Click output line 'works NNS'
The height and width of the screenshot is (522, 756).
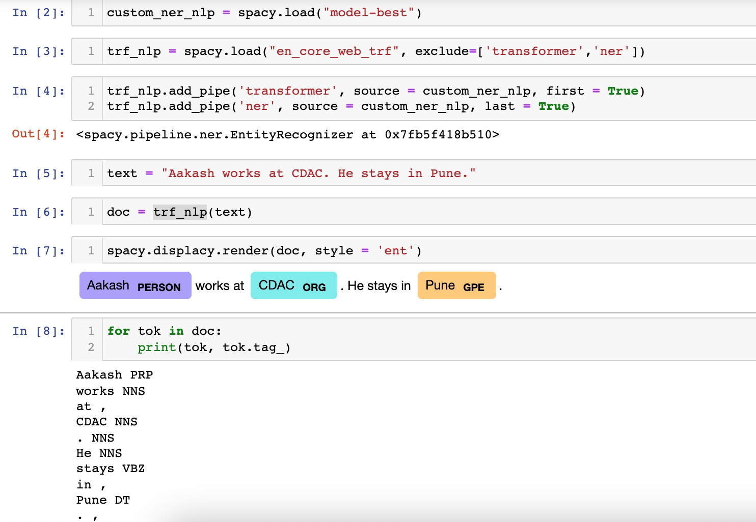pos(111,391)
